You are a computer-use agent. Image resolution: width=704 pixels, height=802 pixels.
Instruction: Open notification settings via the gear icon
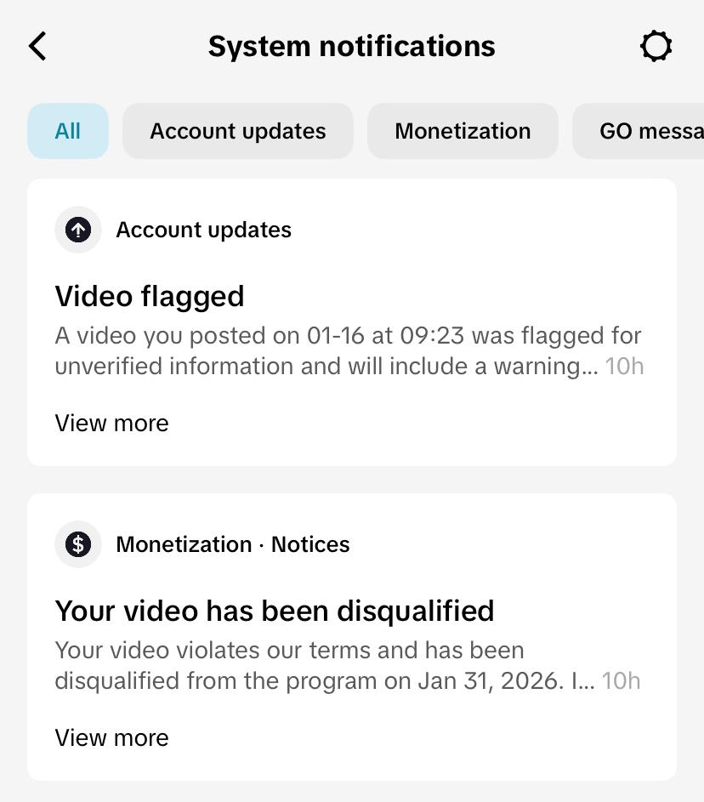click(656, 46)
